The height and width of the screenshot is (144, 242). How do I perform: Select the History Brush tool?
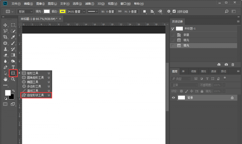(13, 49)
